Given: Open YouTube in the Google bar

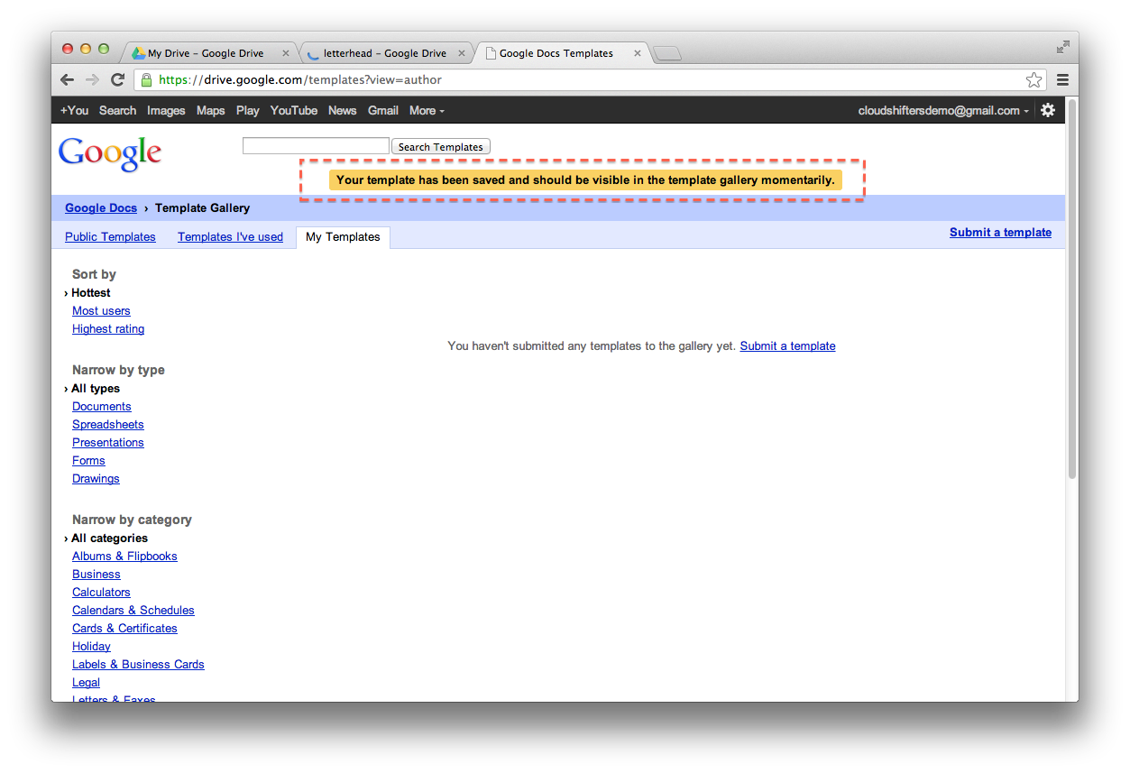Looking at the screenshot, I should tap(294, 110).
